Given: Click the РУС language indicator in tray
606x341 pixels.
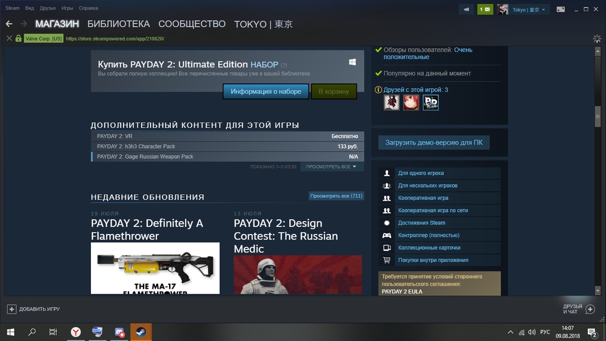Looking at the screenshot, I should [x=545, y=332].
